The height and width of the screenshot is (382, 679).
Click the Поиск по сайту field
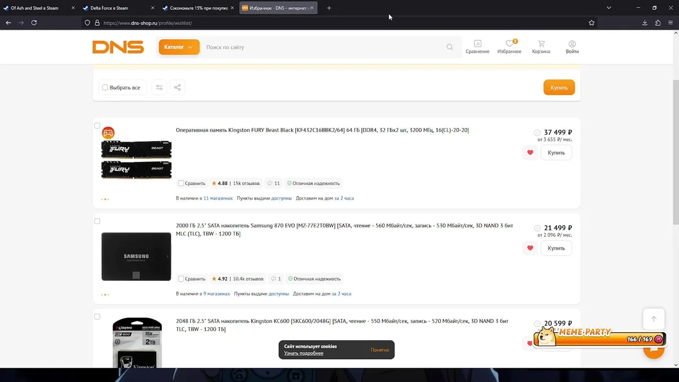[324, 47]
